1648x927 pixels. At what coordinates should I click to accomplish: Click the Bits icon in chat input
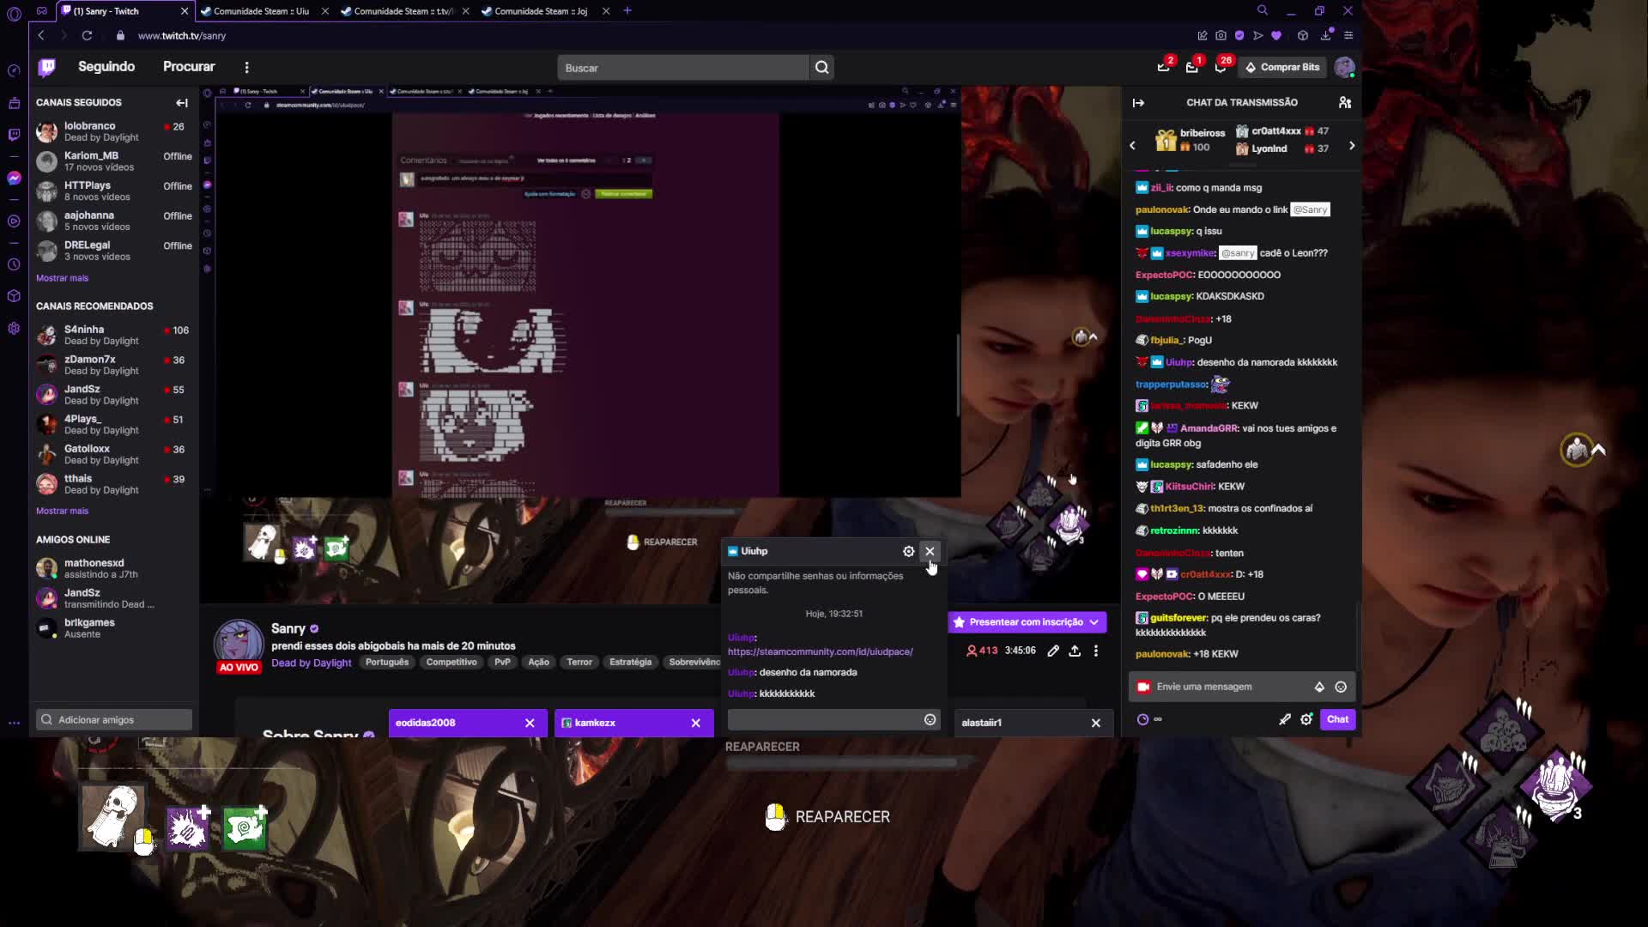[1319, 687]
